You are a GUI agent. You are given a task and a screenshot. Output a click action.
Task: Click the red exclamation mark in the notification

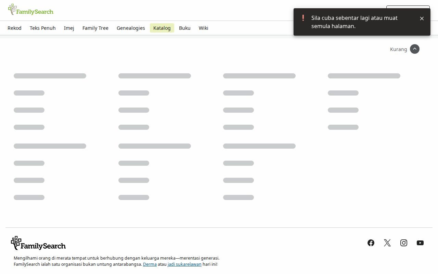[x=303, y=18]
